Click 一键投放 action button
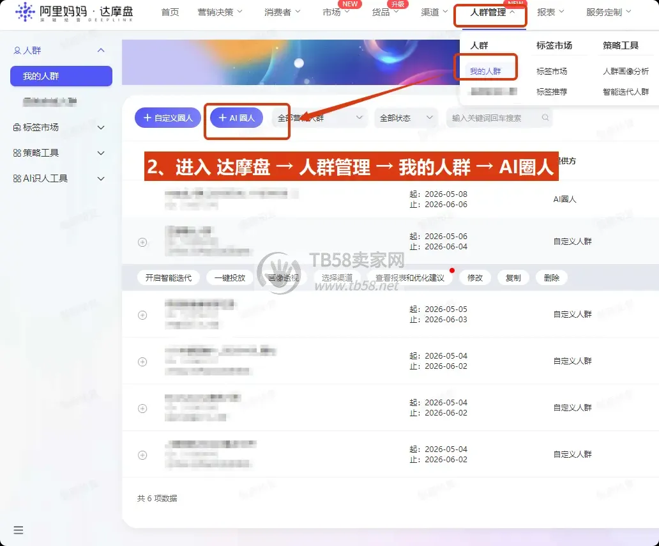The height and width of the screenshot is (546, 659). click(230, 277)
